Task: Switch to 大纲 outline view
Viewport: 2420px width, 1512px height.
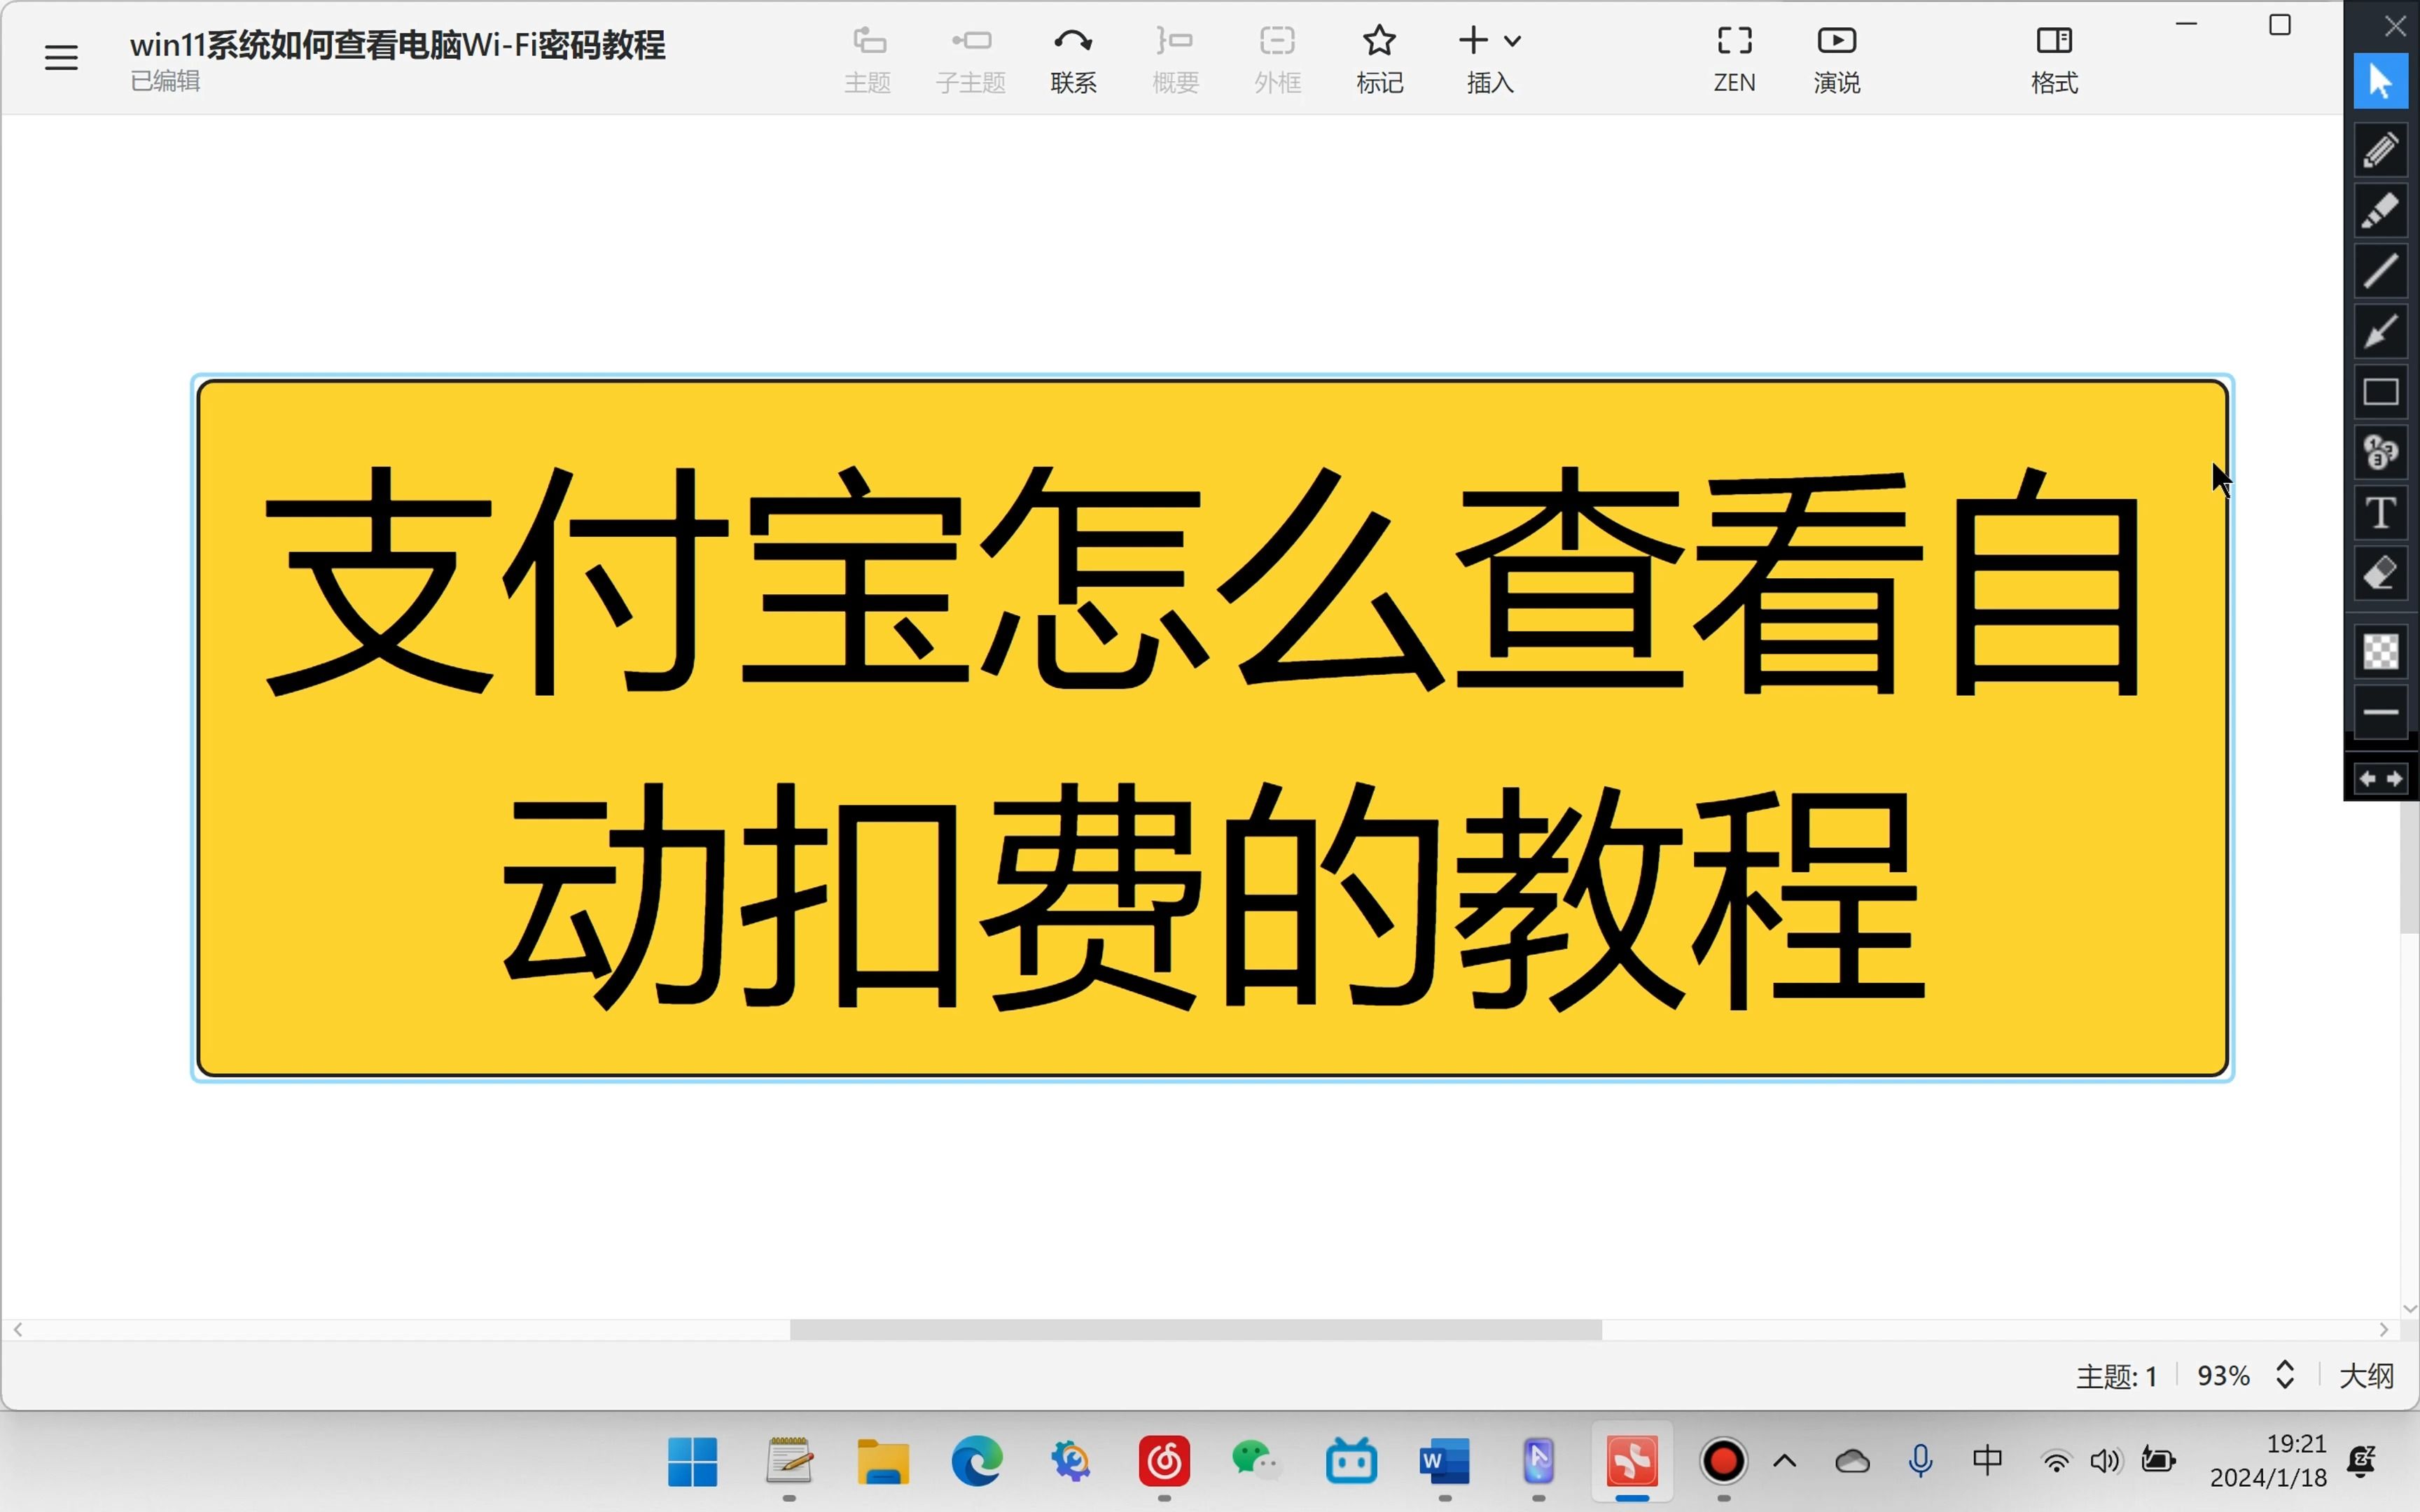Action: click(x=2366, y=1376)
